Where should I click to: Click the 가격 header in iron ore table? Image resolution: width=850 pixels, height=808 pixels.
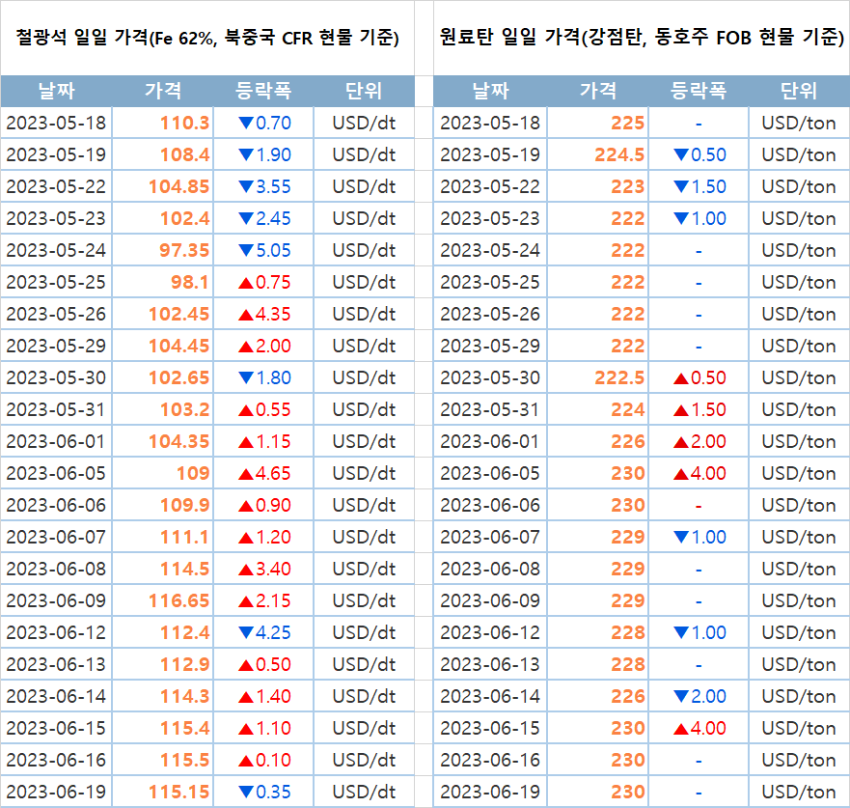163,91
